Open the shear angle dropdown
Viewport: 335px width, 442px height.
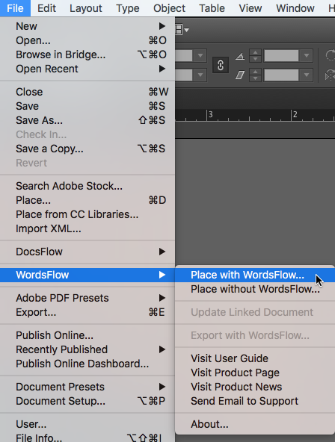[x=307, y=75]
